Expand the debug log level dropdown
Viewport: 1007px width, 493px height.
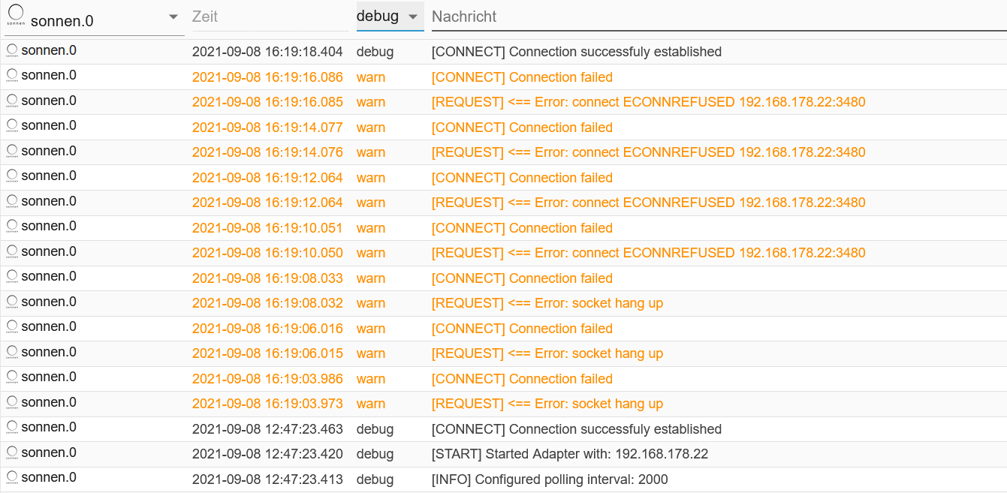pos(412,17)
